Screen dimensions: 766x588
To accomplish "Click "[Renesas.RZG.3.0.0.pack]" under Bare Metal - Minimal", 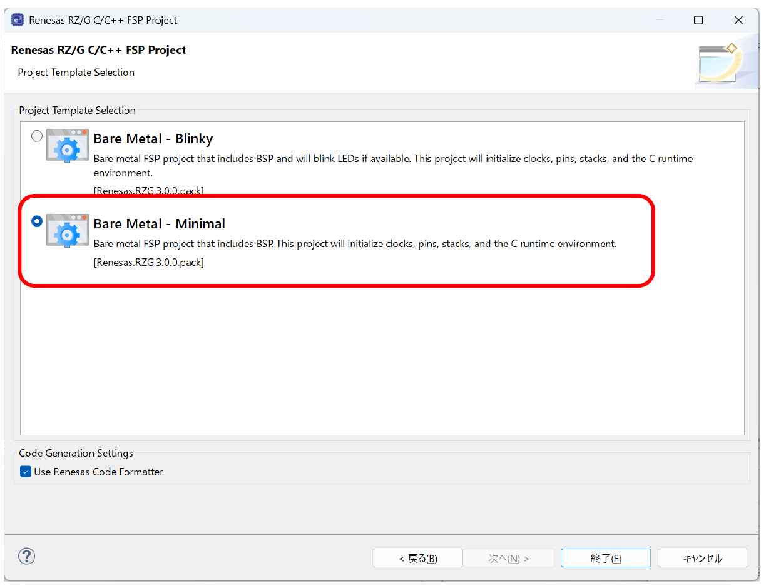I will tap(149, 263).
